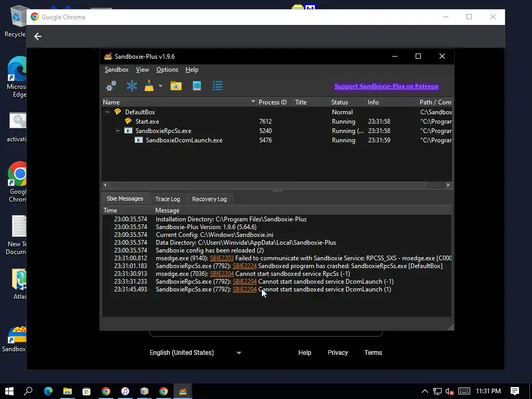532x399 pixels.
Task: Click the blue list toolbar icon
Action: click(218, 86)
